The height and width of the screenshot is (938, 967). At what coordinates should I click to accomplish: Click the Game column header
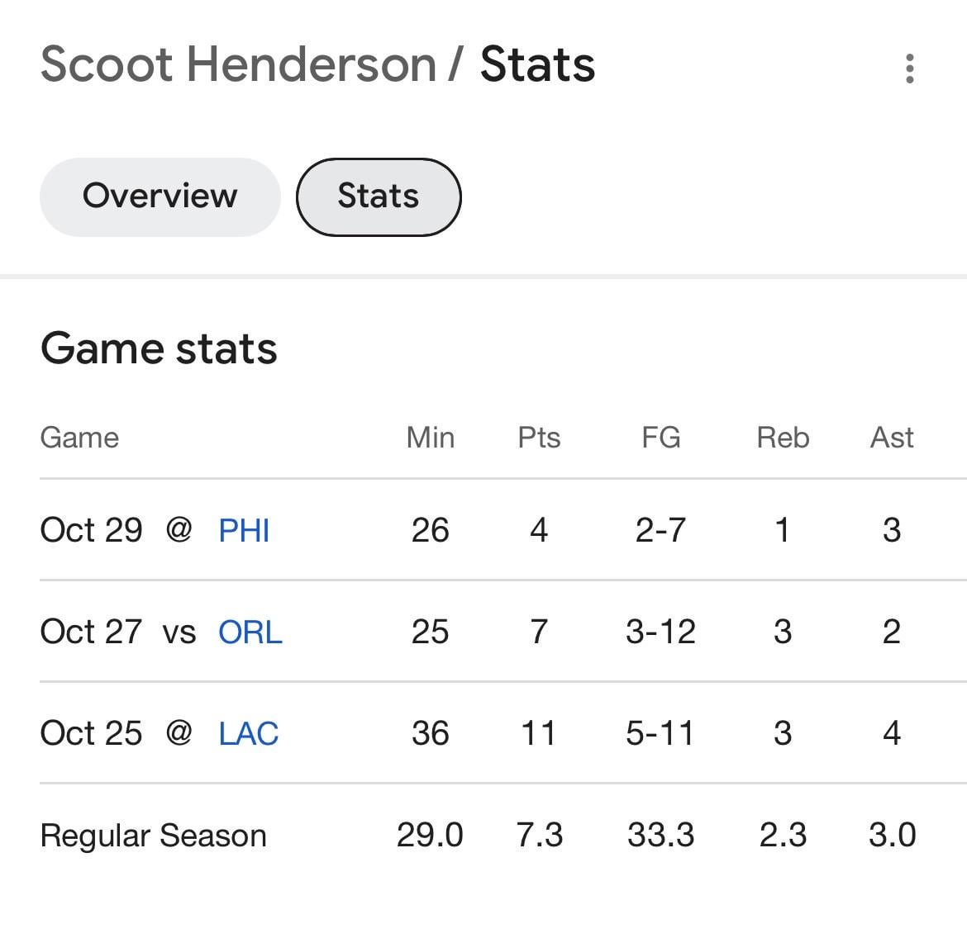79,438
